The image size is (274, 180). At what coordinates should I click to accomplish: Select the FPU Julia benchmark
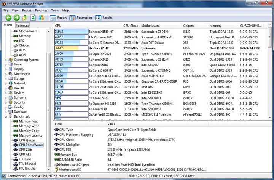[x=22, y=159]
